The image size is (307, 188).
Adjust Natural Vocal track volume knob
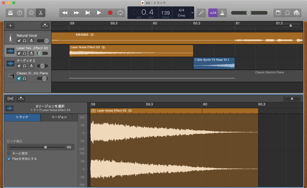pos(46,41)
